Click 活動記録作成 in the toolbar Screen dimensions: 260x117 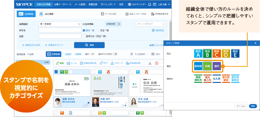[88, 63]
